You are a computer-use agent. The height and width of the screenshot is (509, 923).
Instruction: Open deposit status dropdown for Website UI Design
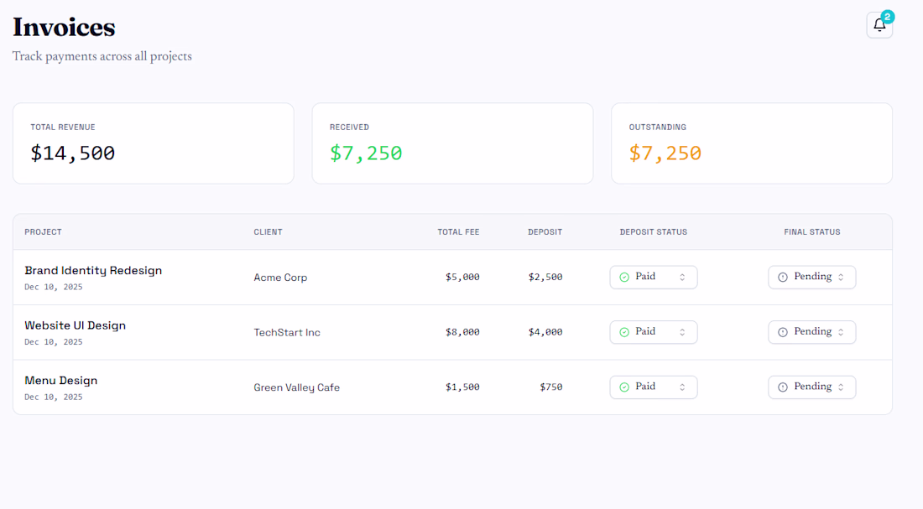[654, 333]
